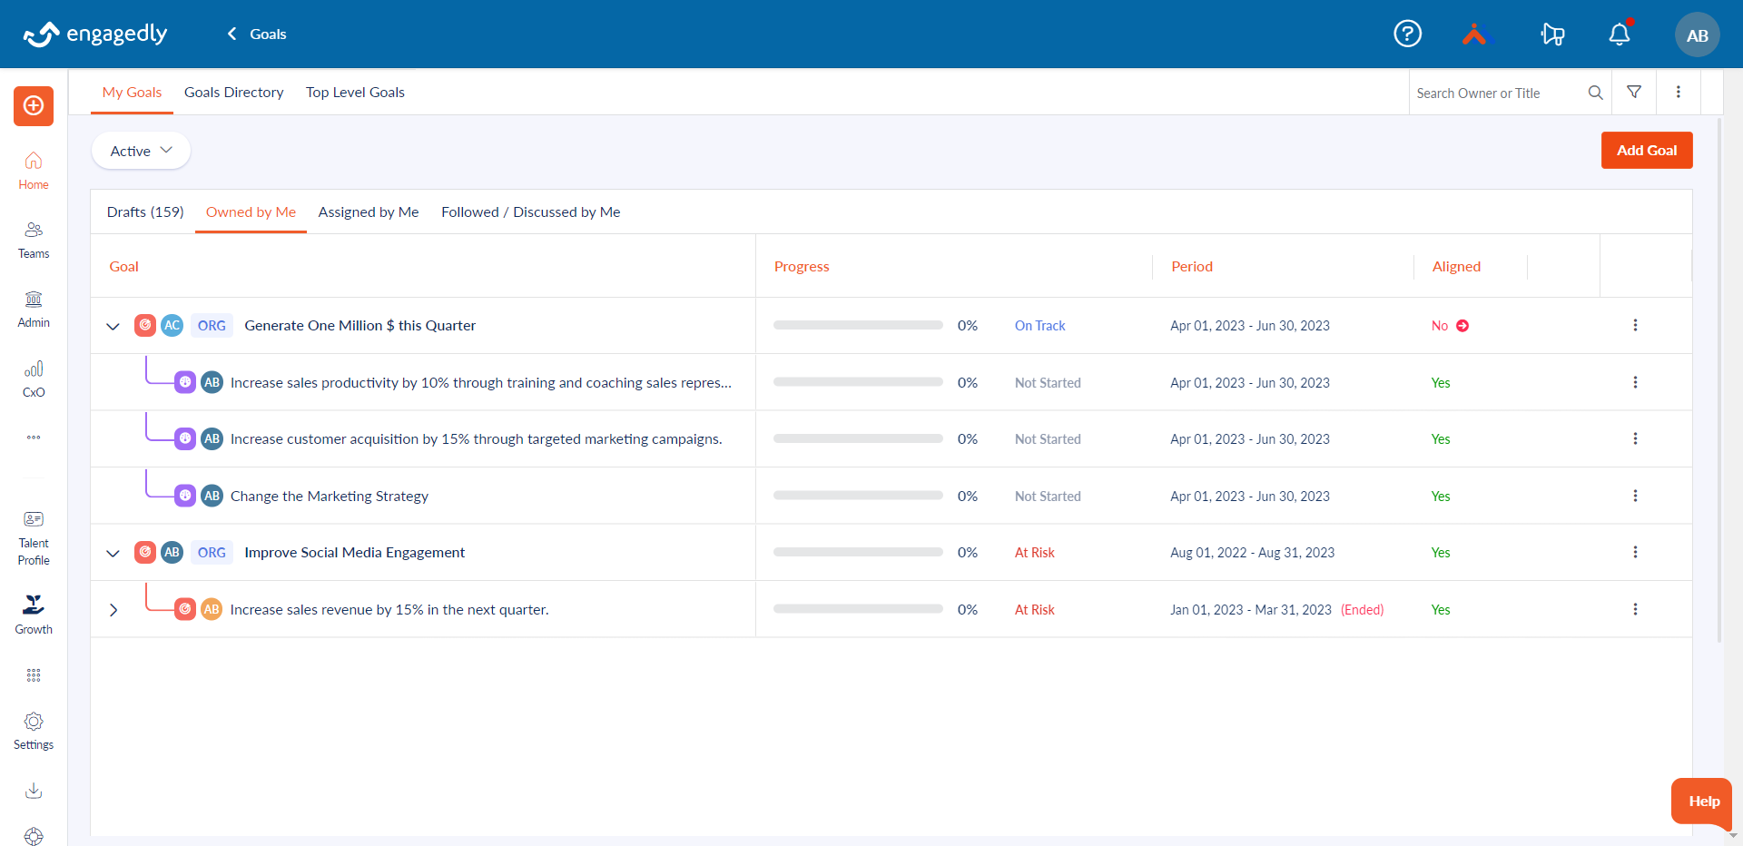This screenshot has width=1743, height=846.
Task: Open row menu for Increase sales productivity goal
Action: click(x=1635, y=382)
